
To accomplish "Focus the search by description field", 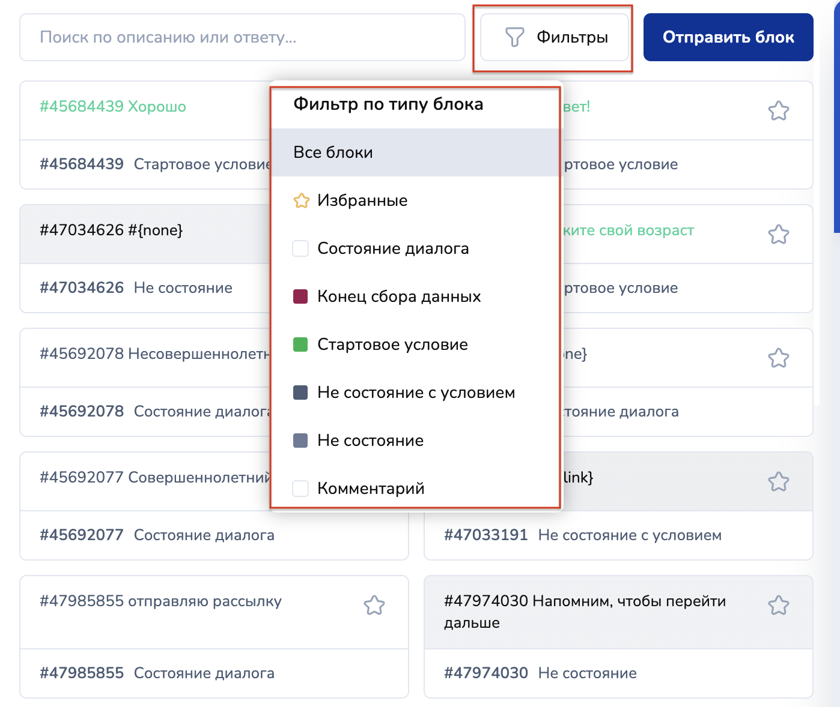I will coord(242,37).
